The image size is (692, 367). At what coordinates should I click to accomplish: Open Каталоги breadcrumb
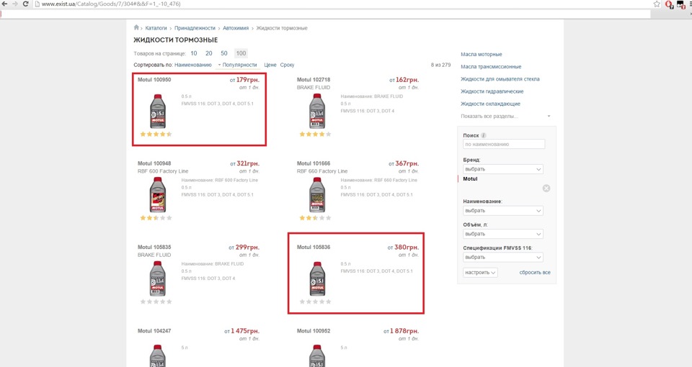point(156,28)
